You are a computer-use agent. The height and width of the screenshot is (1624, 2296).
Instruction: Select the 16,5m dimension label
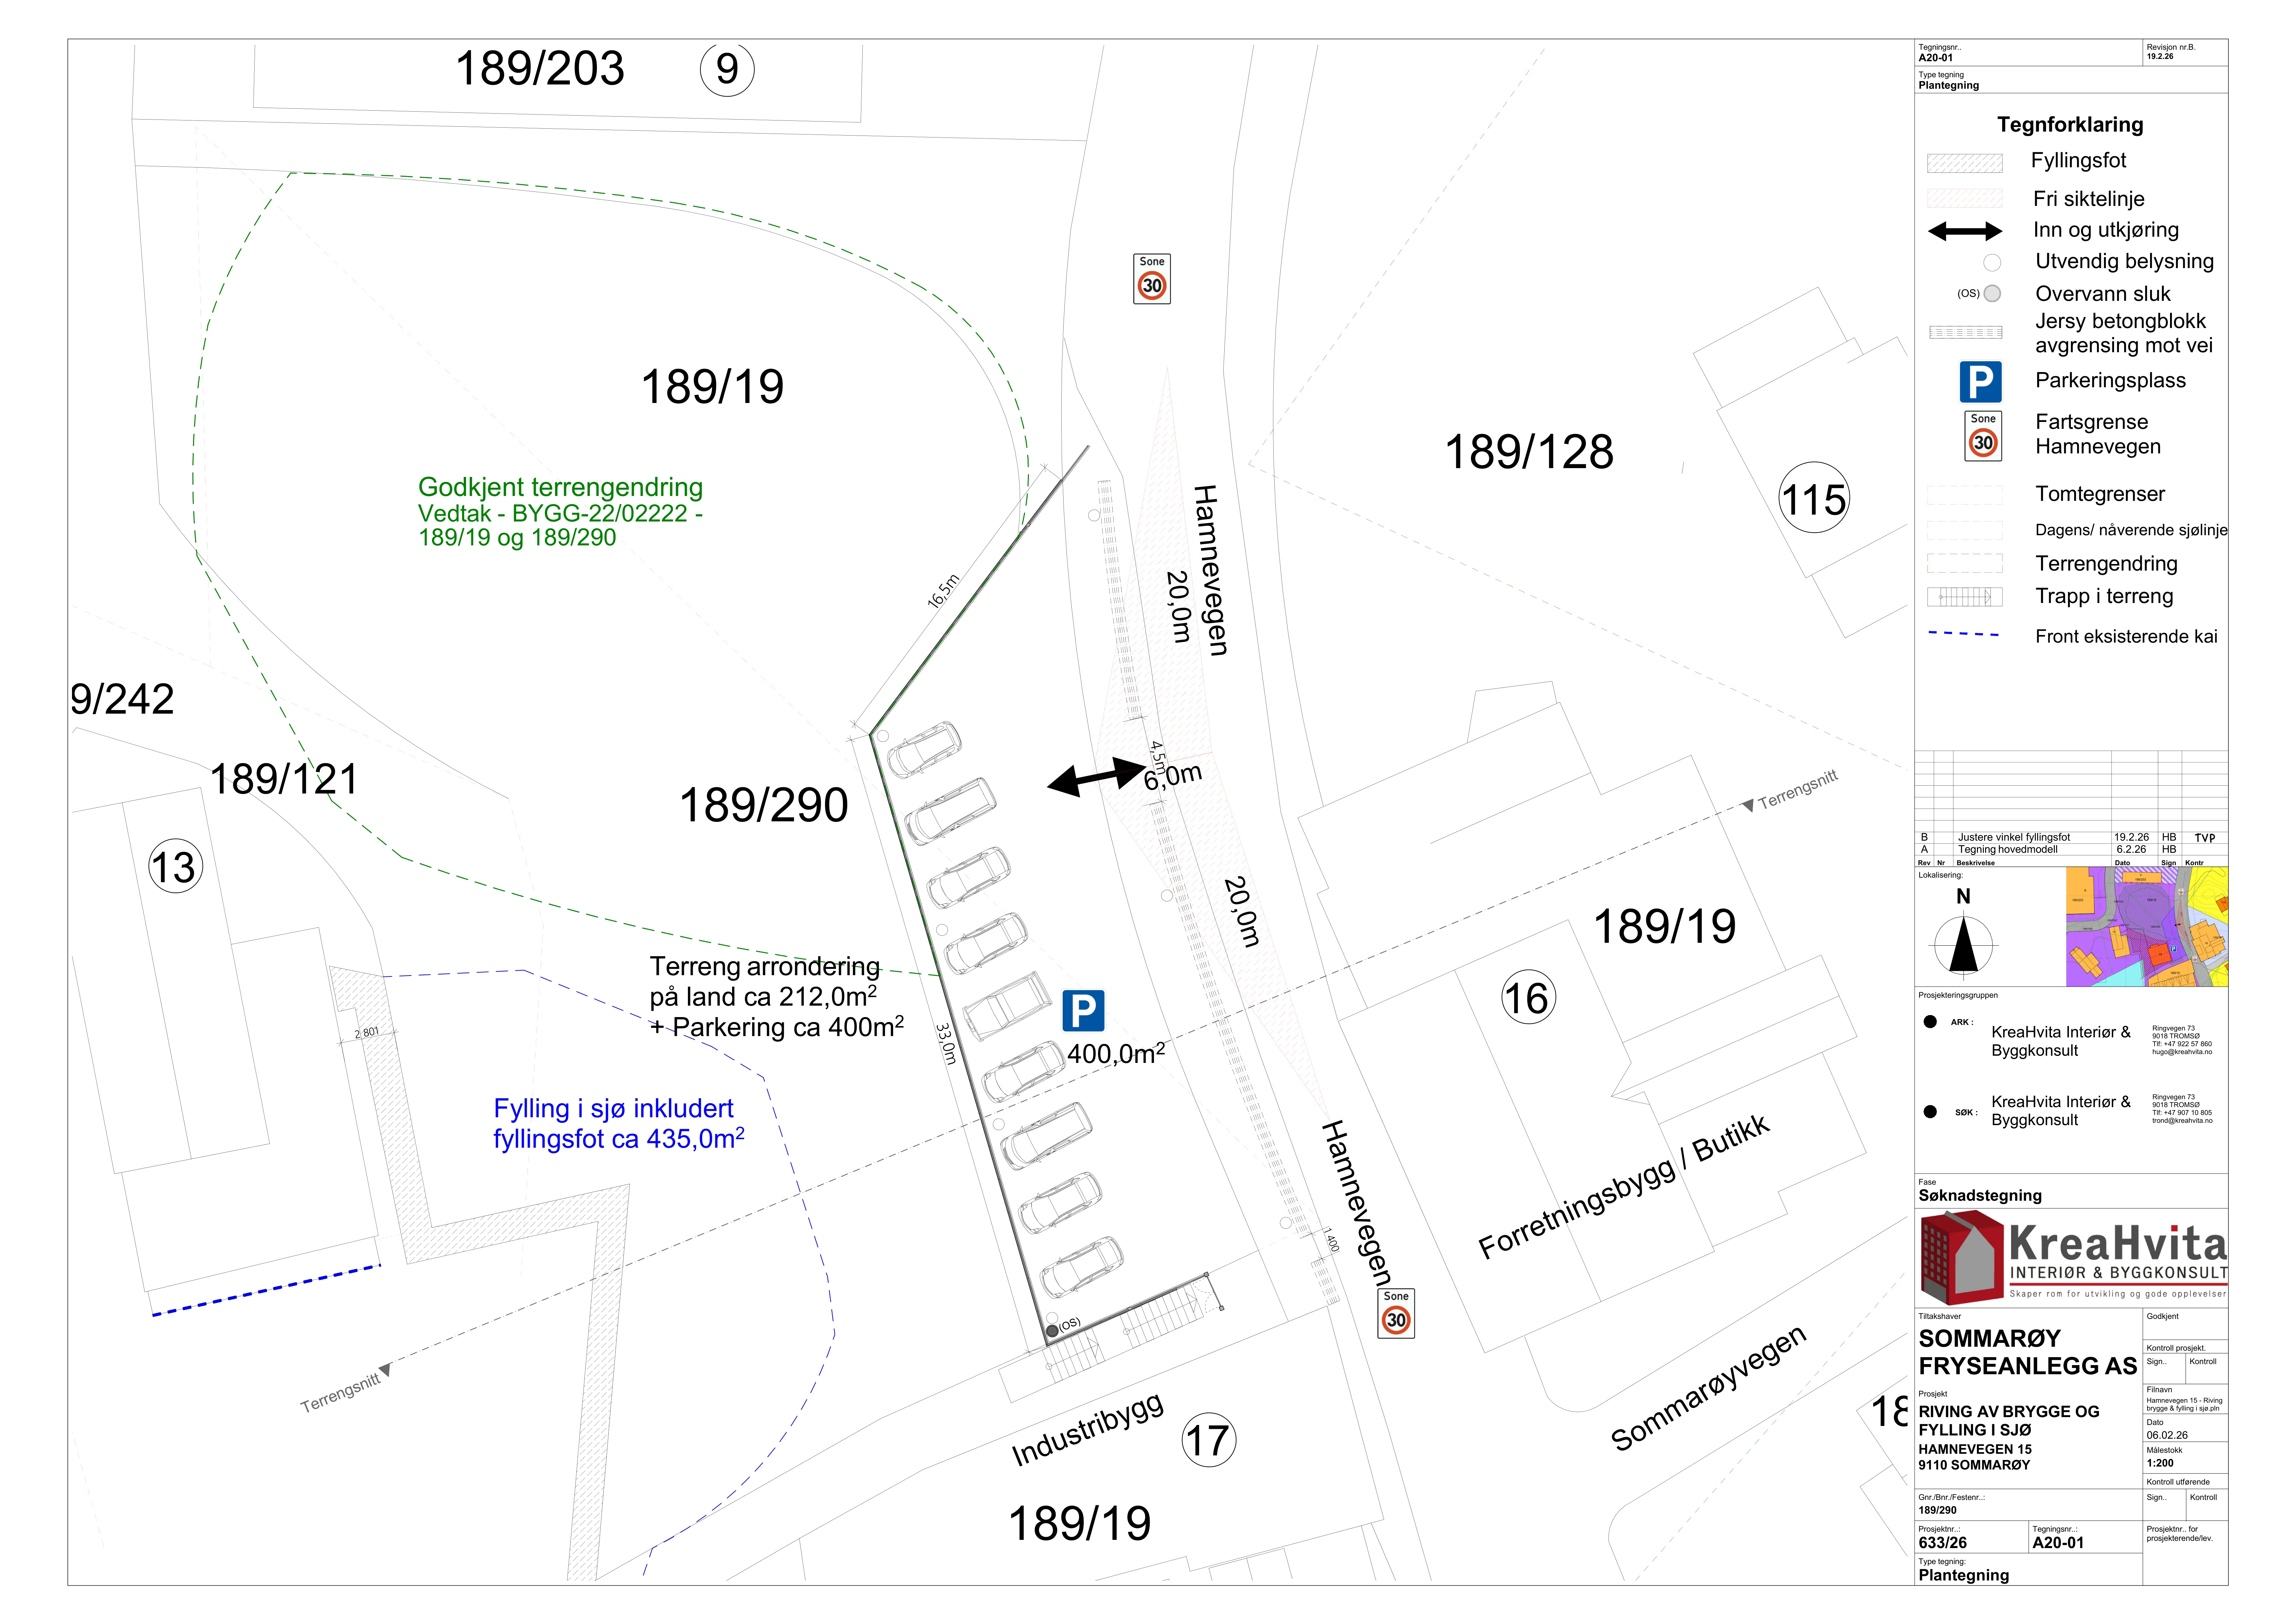(943, 592)
